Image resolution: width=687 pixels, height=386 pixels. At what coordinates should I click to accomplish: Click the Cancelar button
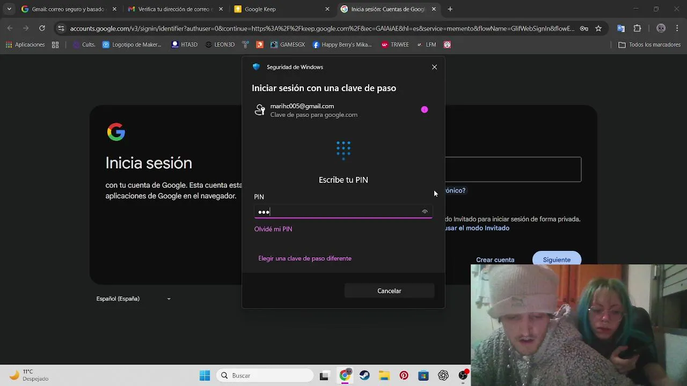click(389, 291)
